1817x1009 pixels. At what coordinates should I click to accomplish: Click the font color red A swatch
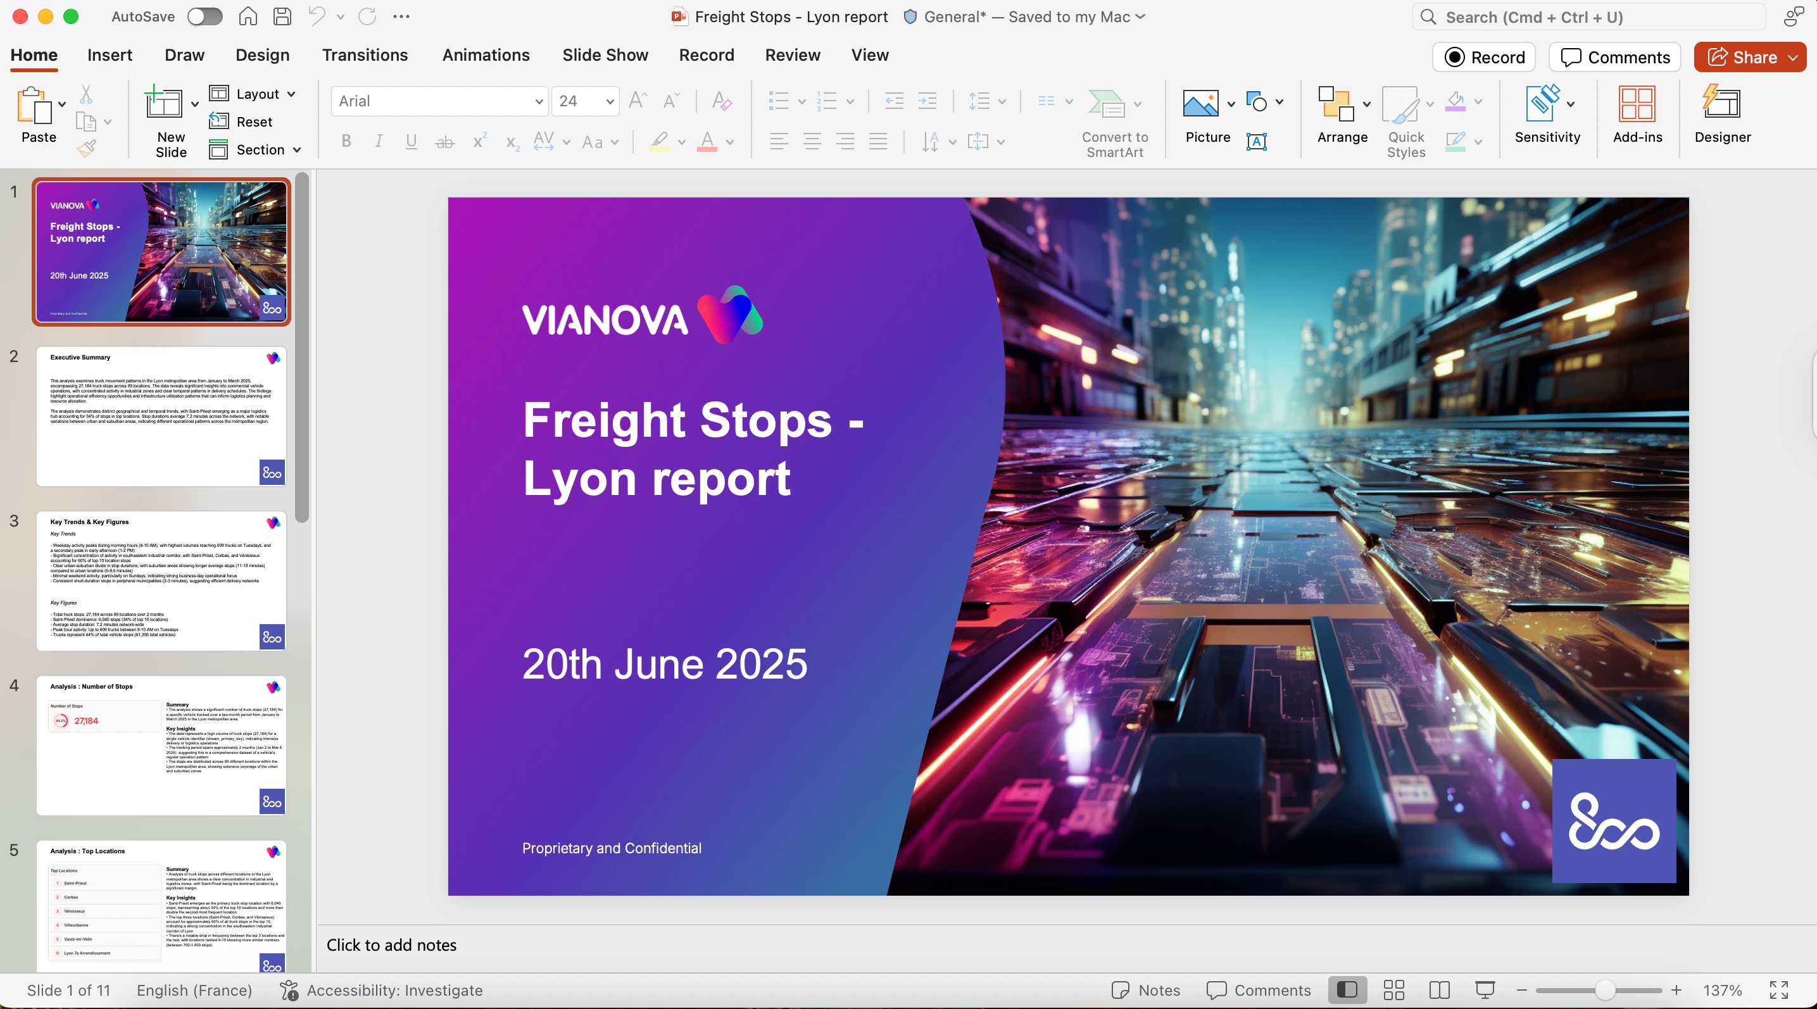(707, 141)
